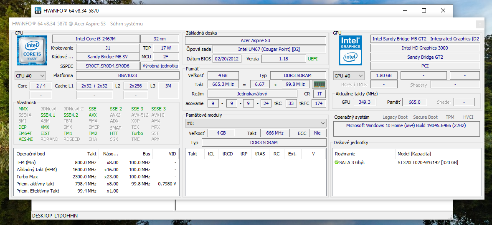Open the CPU #0 selector dropdown

pyautogui.click(x=30, y=76)
